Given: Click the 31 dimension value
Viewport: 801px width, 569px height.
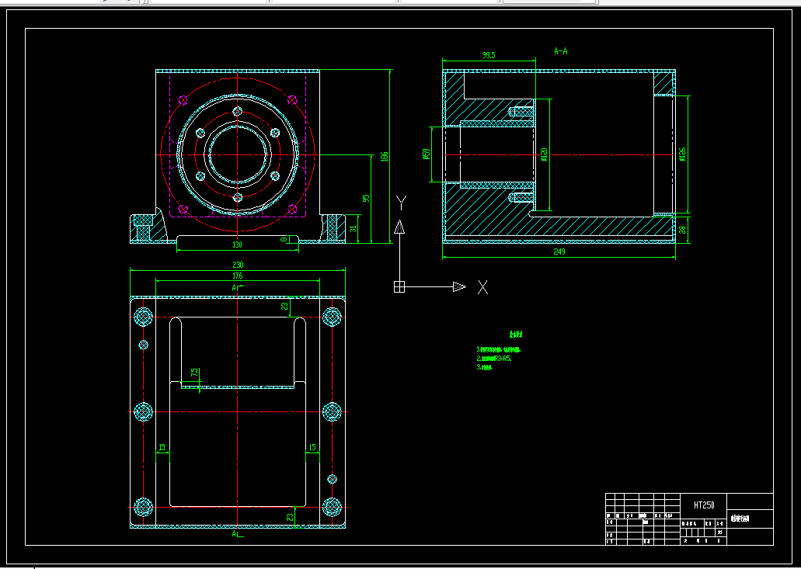Looking at the screenshot, I should 353,229.
